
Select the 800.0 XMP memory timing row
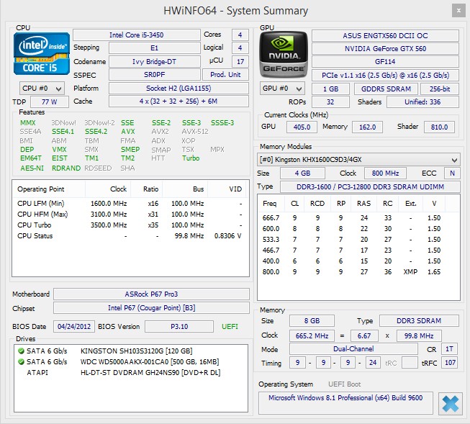[x=358, y=272]
